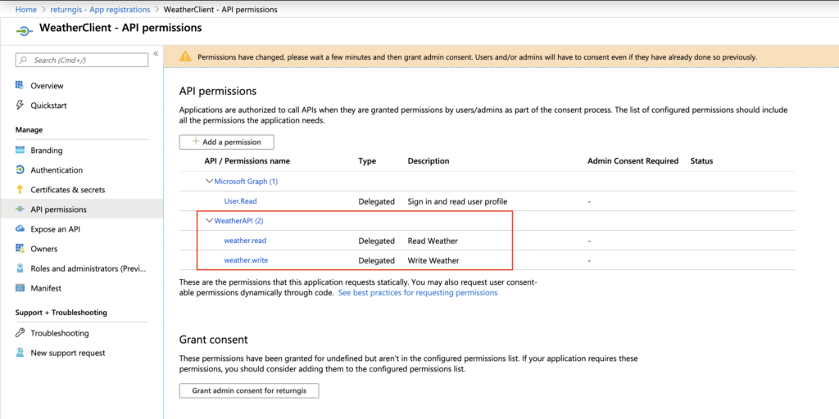Open the weather.write permission
The image size is (839, 419).
coord(246,260)
